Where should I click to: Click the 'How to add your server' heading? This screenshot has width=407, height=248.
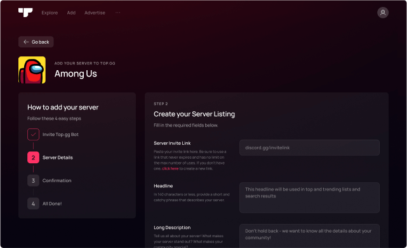[x=63, y=108]
